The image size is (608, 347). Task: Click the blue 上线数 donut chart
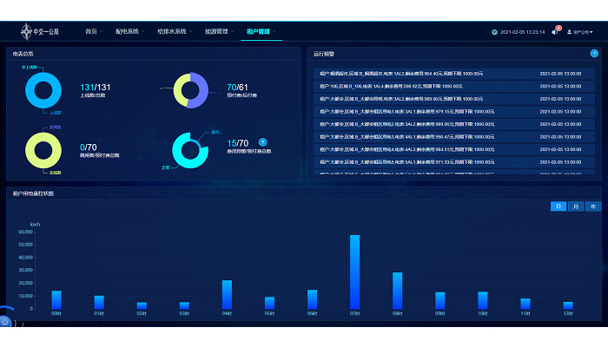(43, 89)
